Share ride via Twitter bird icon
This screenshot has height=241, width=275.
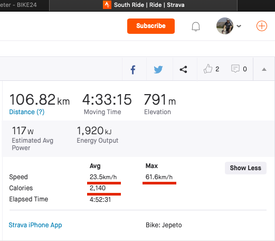[x=158, y=70]
